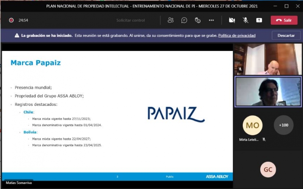This screenshot has height=189, width=303.
Task: Click the muted mic icon beside Mirta Leteli
Action: [264, 139]
